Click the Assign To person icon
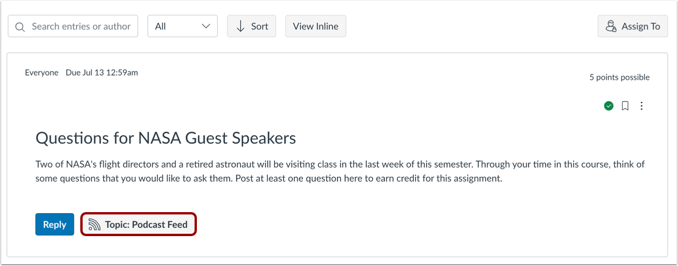 pos(611,26)
